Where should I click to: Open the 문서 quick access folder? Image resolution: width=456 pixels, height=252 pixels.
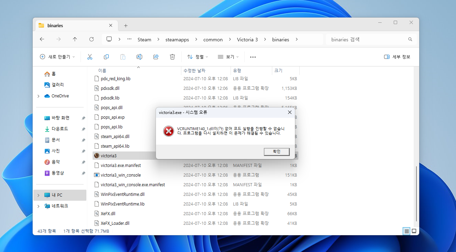[52, 140]
